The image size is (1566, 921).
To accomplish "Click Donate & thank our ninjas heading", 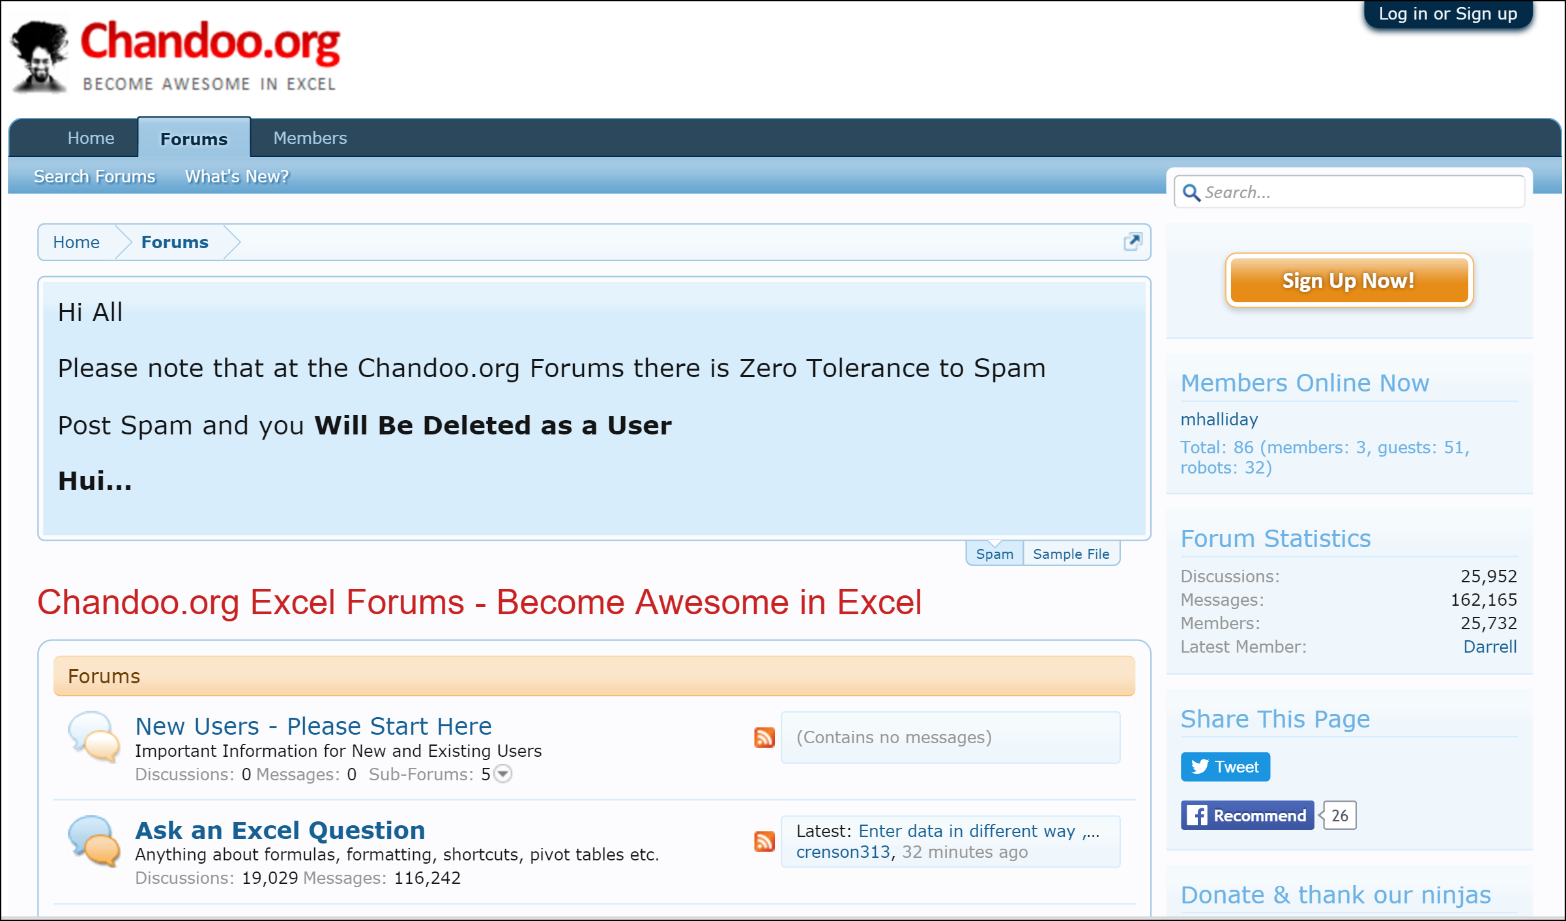I will tap(1335, 895).
